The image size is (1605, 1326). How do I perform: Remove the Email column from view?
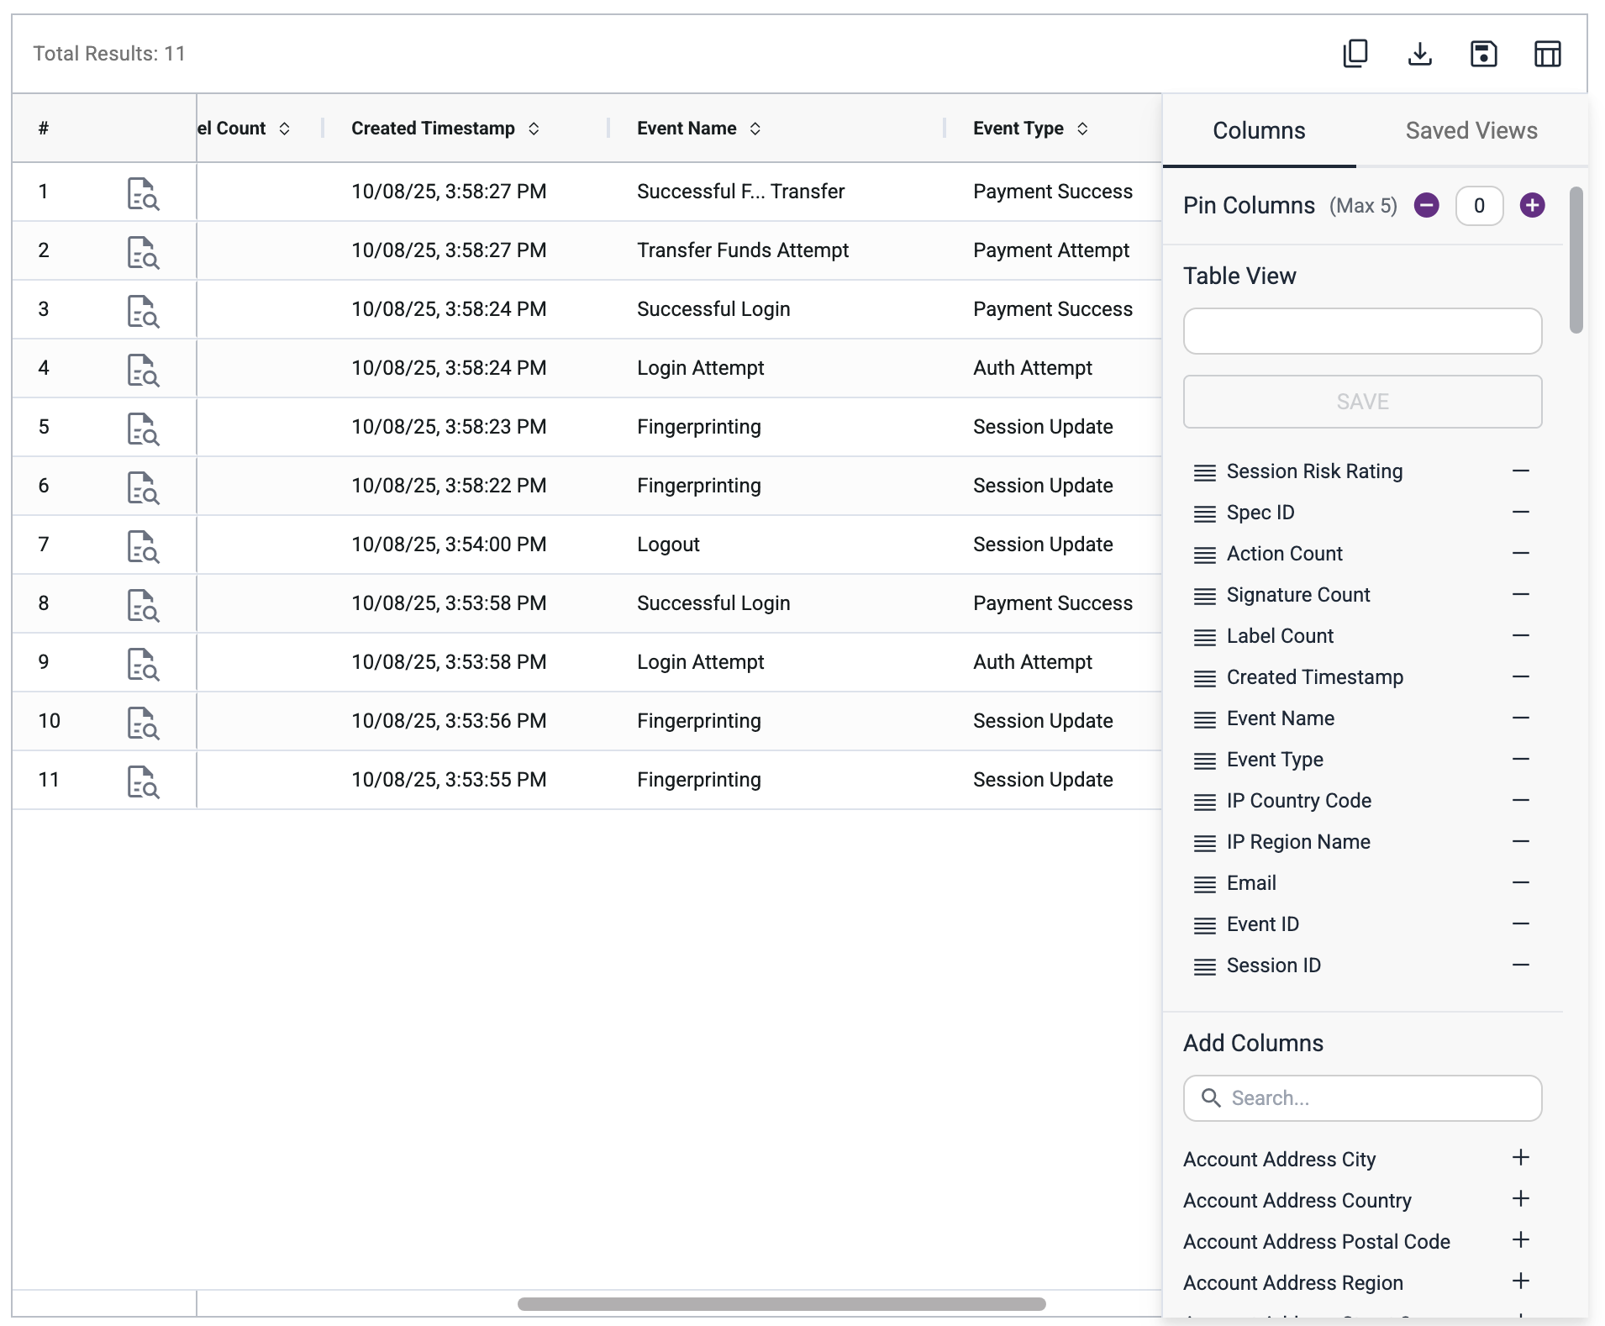click(x=1520, y=883)
